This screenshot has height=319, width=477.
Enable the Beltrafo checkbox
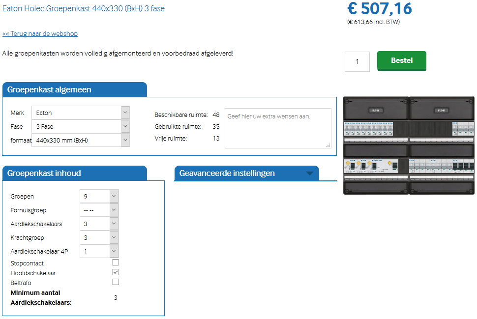tap(116, 282)
